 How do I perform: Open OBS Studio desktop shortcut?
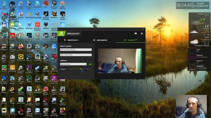(x=37, y=79)
